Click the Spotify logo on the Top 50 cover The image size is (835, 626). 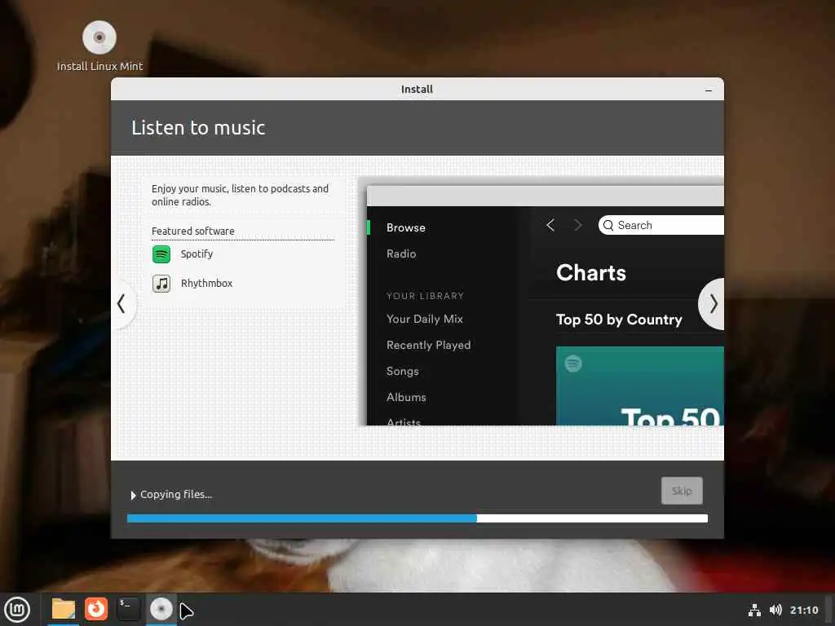coord(573,364)
